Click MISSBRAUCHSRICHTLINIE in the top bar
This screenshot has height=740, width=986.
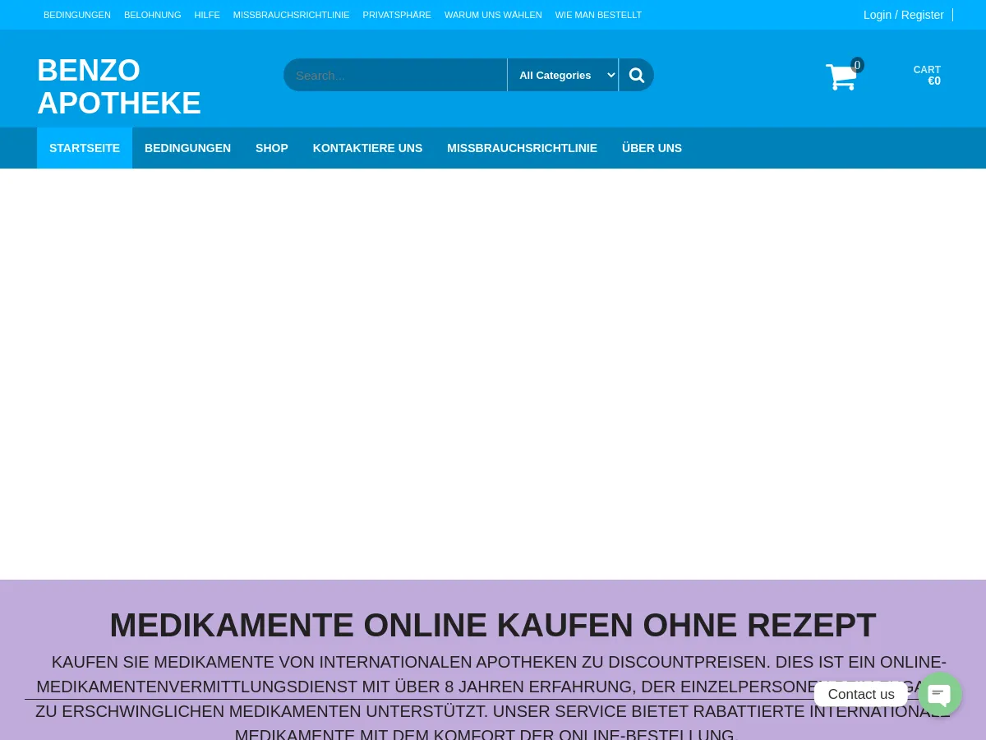click(x=291, y=15)
